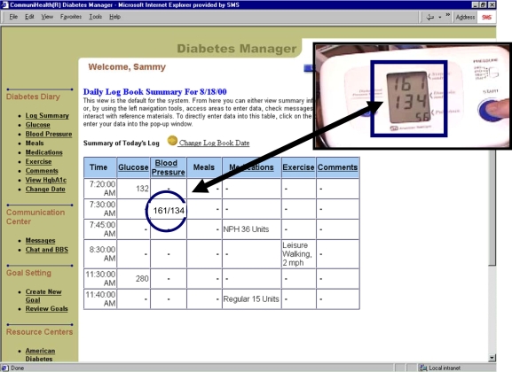Open the Favorites menu

(71, 17)
